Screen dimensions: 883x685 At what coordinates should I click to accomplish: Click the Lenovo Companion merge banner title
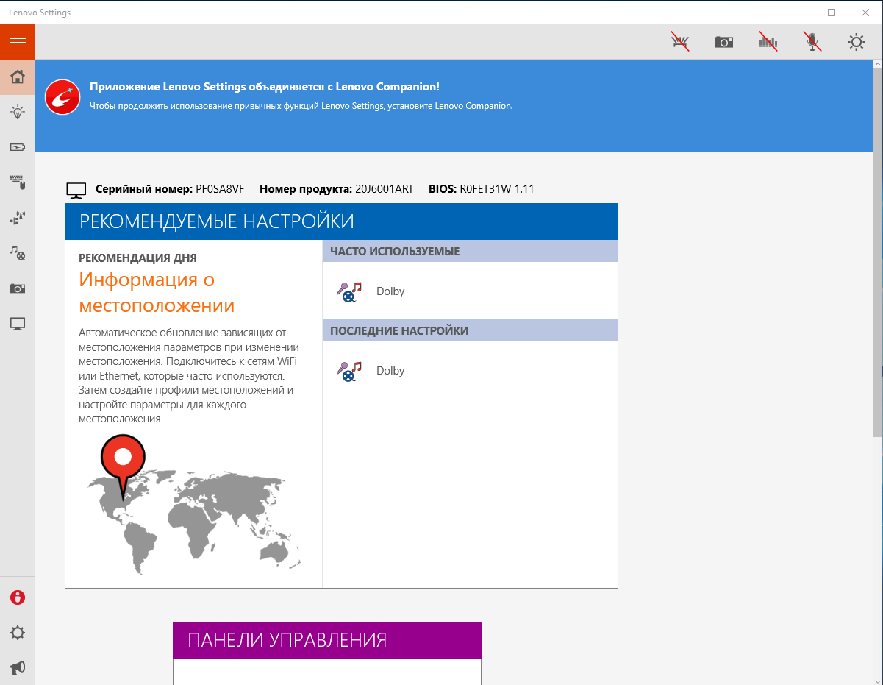pos(265,87)
